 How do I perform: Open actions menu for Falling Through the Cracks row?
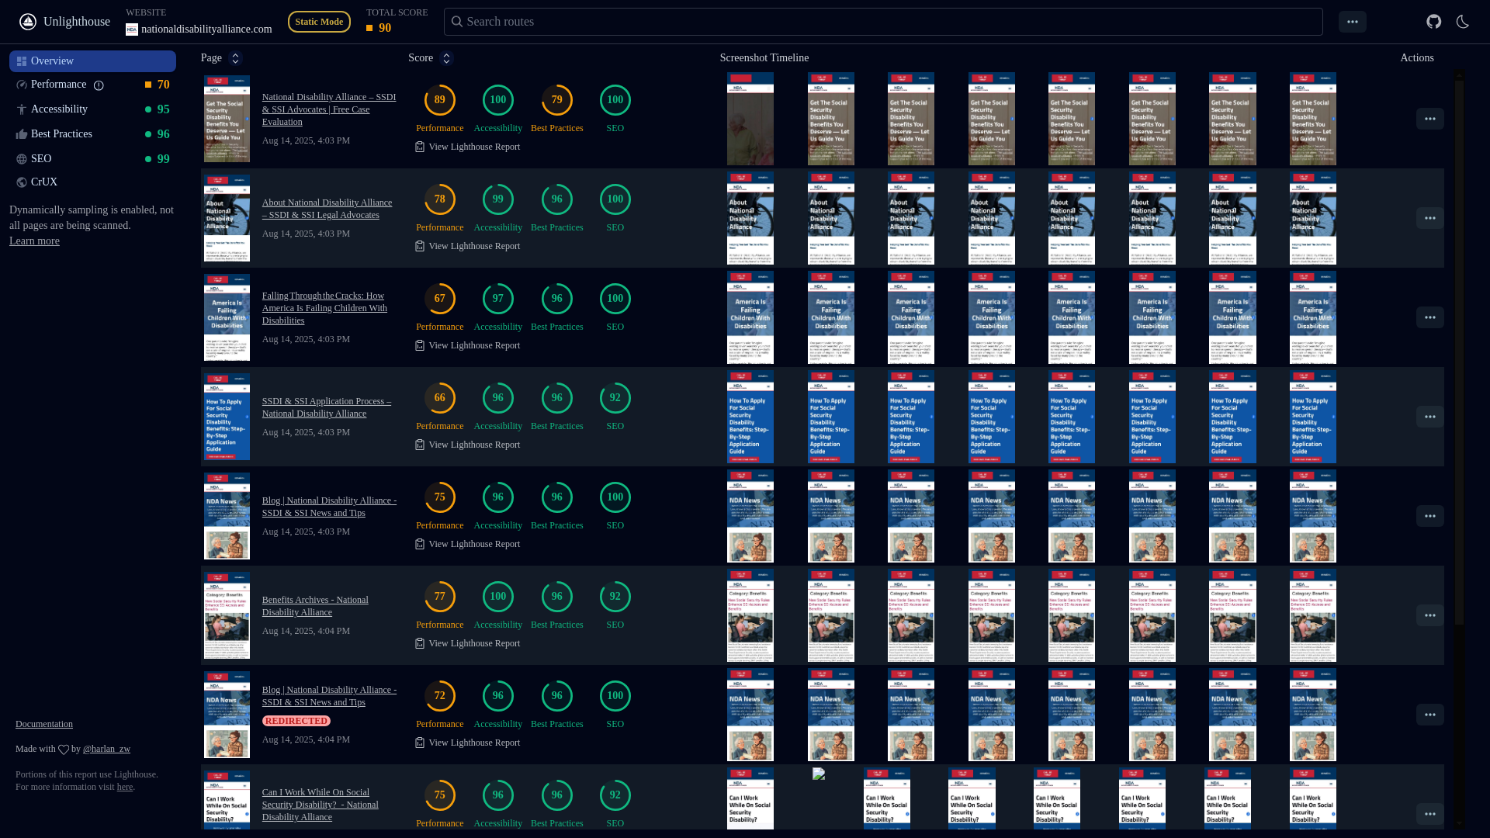click(x=1429, y=317)
